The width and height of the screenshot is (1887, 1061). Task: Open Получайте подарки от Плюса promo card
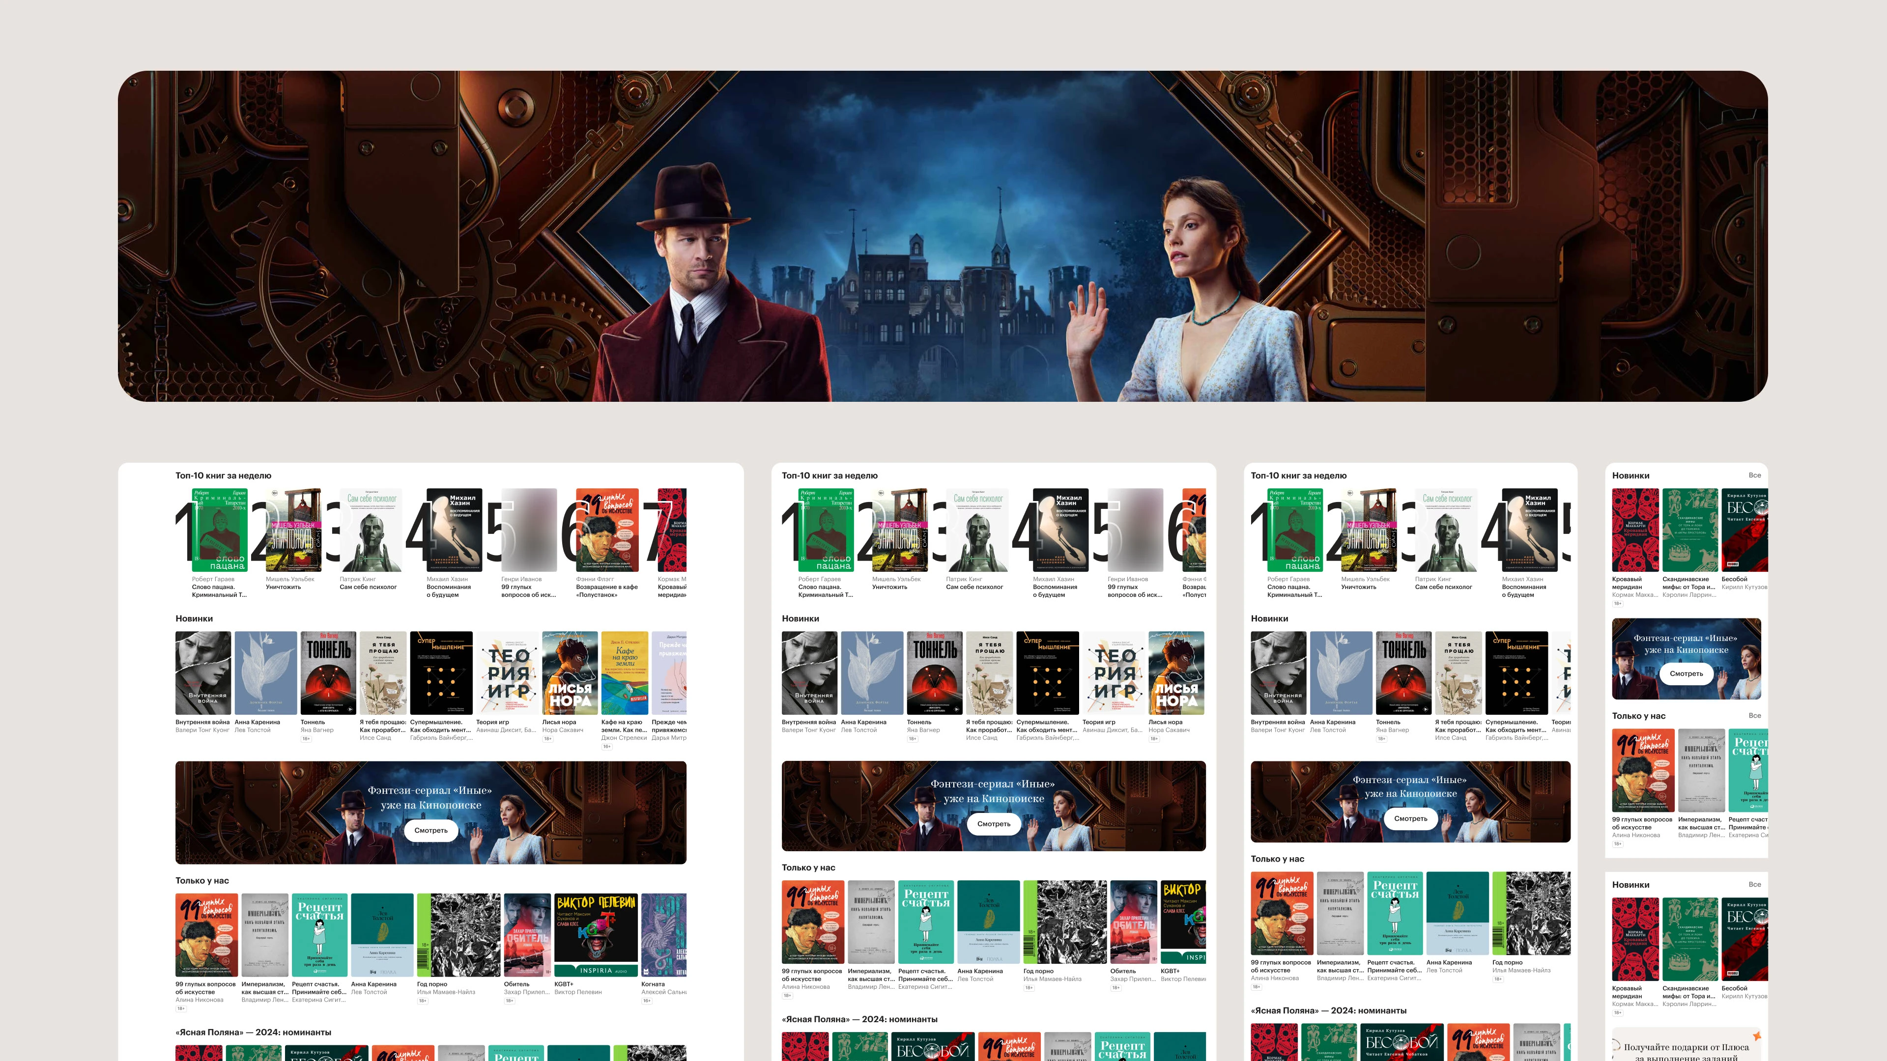(1687, 1045)
